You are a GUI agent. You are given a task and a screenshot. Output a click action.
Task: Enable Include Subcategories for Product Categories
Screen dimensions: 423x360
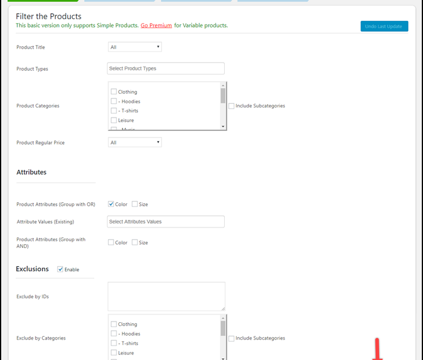coord(231,106)
